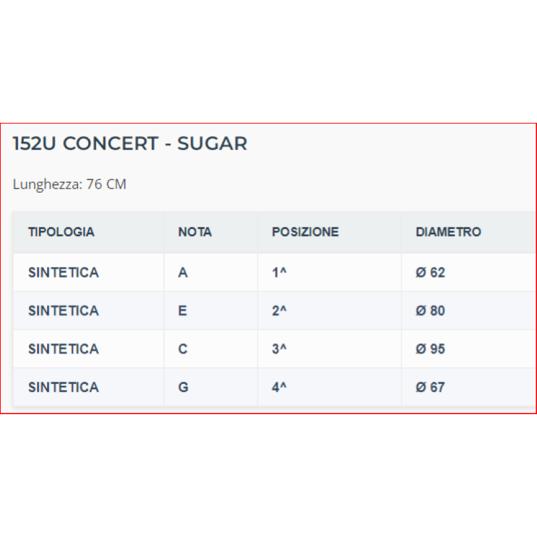Click the "152U CONCERT - SUGAR" heading
The image size is (537, 537).
130,144
